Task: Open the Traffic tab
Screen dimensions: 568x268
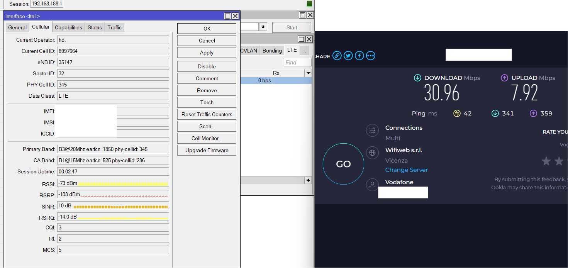Action: click(x=114, y=27)
